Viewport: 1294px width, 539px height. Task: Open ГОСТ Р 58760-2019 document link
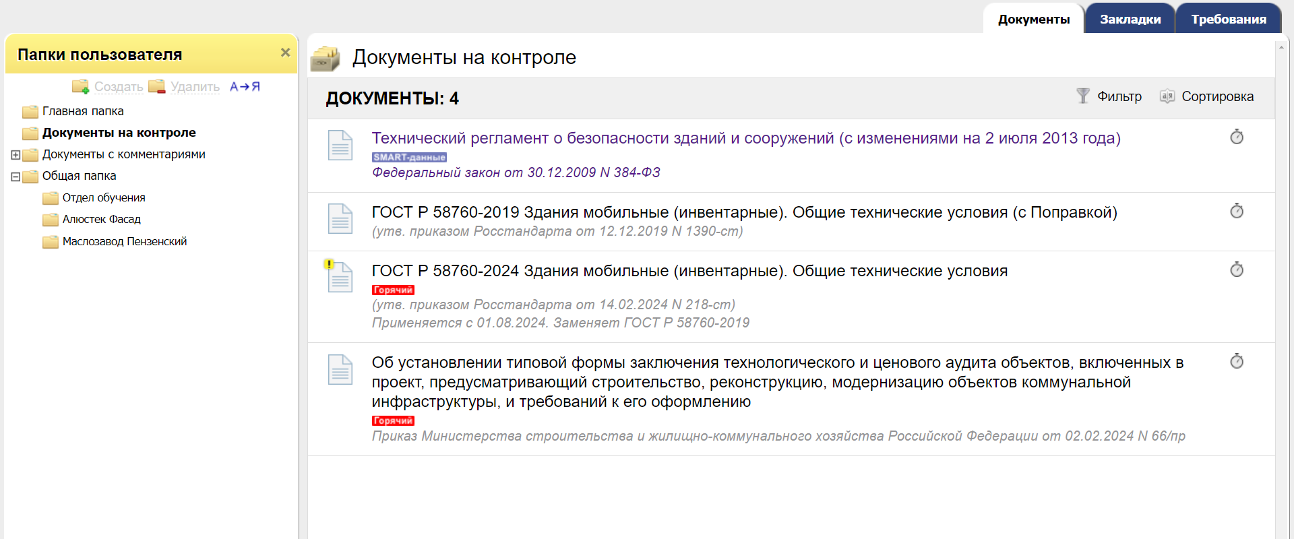pyautogui.click(x=744, y=212)
